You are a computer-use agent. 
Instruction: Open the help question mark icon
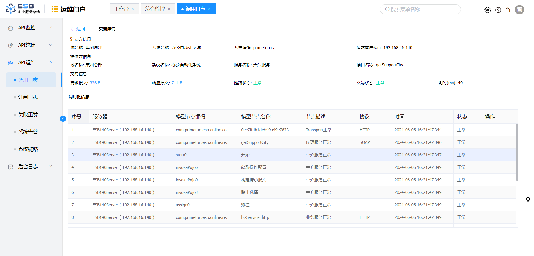[498, 10]
